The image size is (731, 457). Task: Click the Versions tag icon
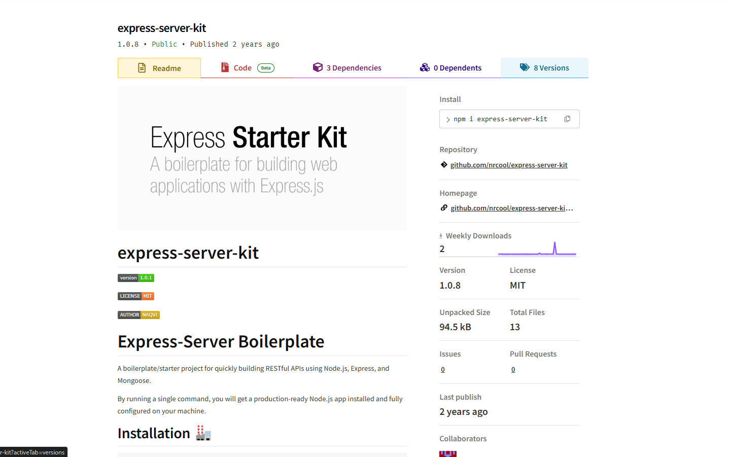(525, 67)
